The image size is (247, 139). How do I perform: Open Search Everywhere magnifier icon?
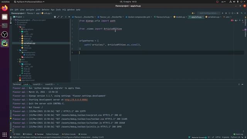pyautogui.click(x=242, y=13)
